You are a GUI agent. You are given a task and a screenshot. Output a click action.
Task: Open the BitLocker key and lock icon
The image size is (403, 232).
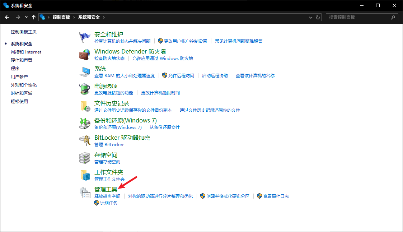coord(84,141)
